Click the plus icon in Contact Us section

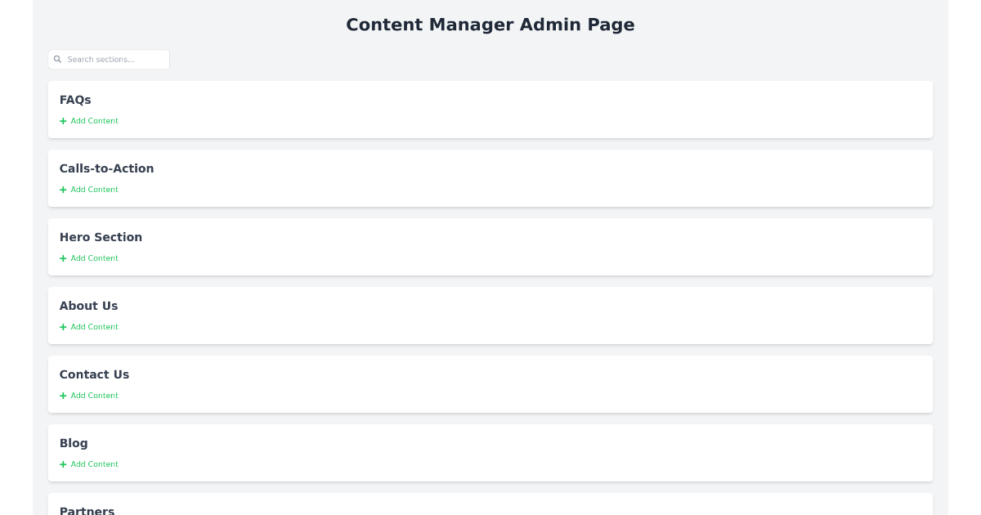pyautogui.click(x=62, y=395)
